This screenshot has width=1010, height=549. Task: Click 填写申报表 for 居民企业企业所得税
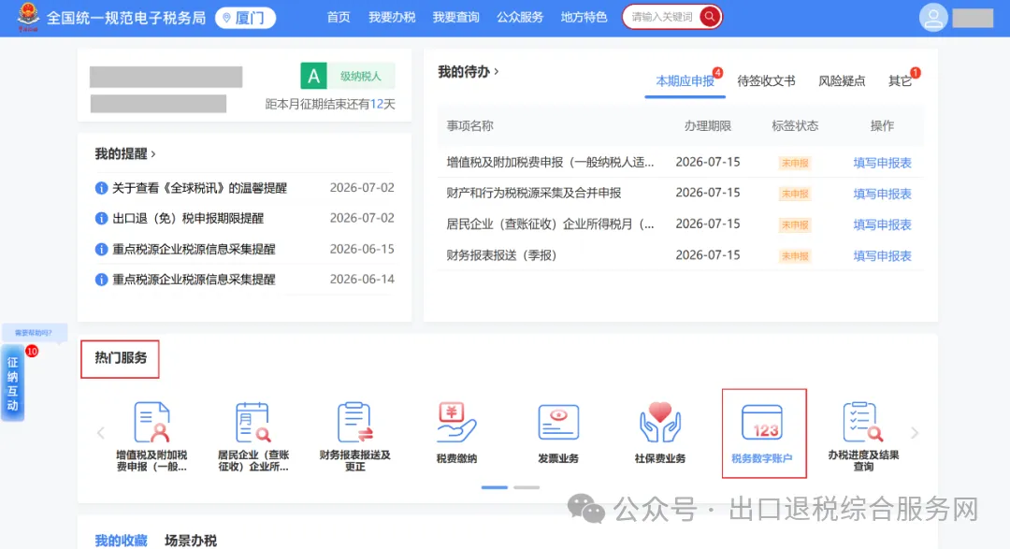(x=883, y=224)
